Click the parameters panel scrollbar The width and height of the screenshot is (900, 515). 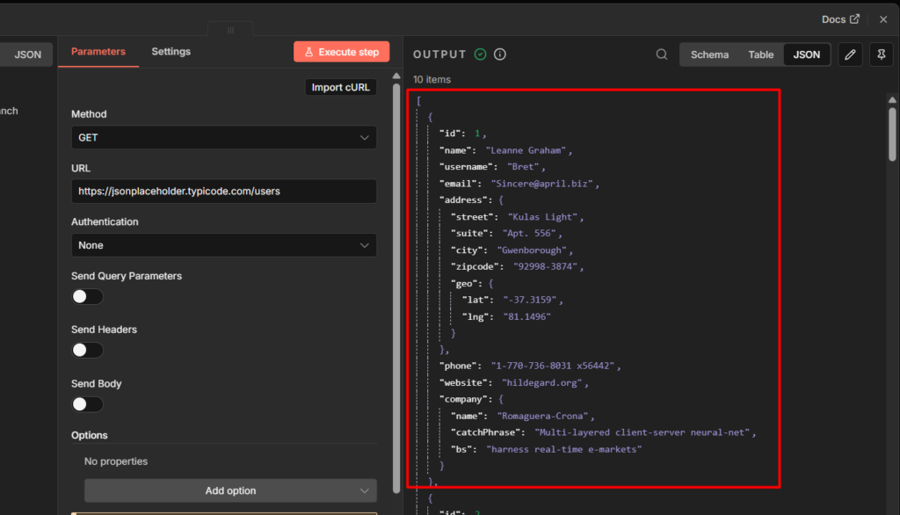click(x=396, y=287)
